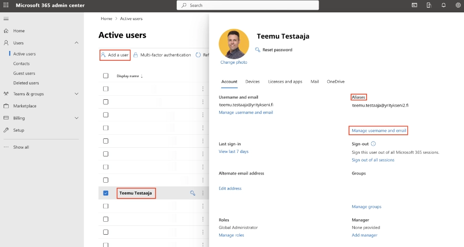
Task: Check the third user row checkbox
Action: [106, 115]
